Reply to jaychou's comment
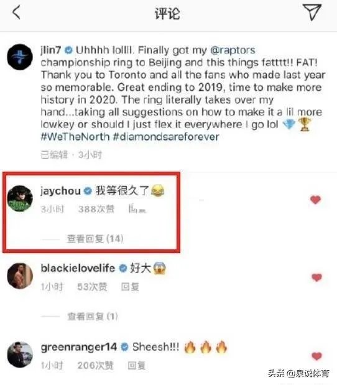Image resolution: width=337 pixels, height=385 pixels. coord(137,209)
